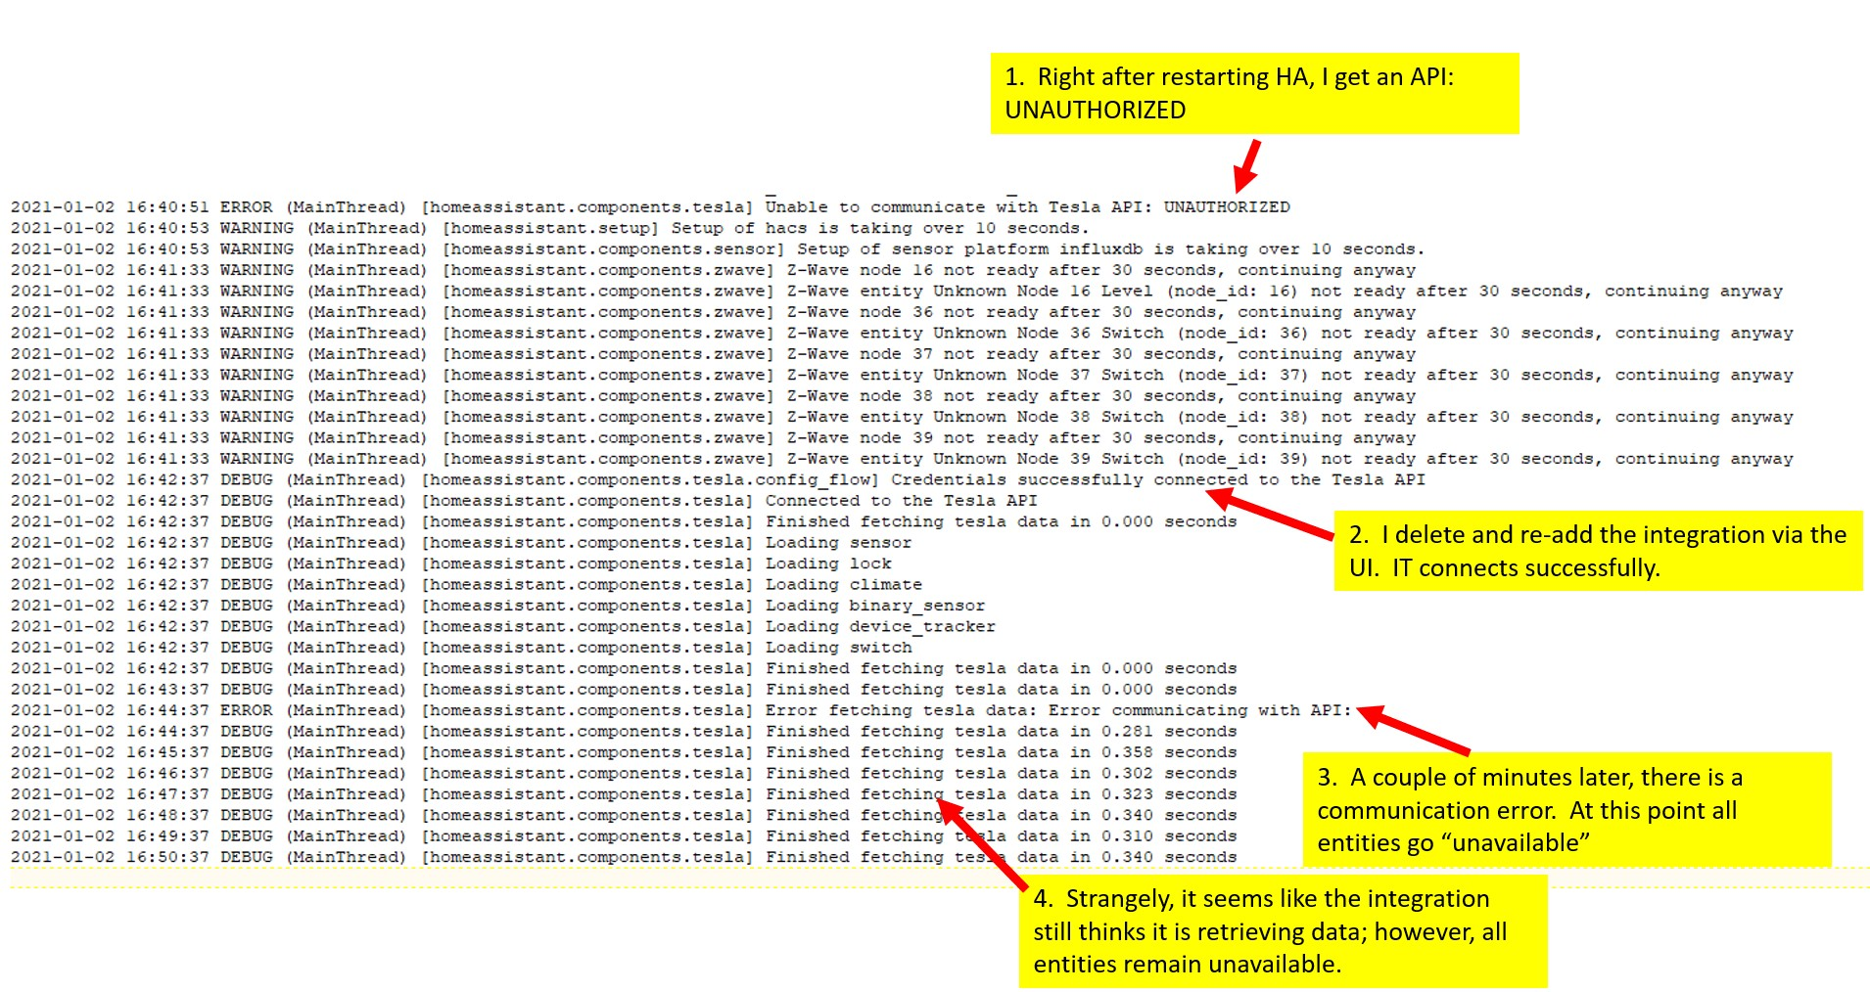The width and height of the screenshot is (1870, 992).
Task: Click the 'Unknown Node 39 Switch' entity warning
Action: click(x=902, y=459)
